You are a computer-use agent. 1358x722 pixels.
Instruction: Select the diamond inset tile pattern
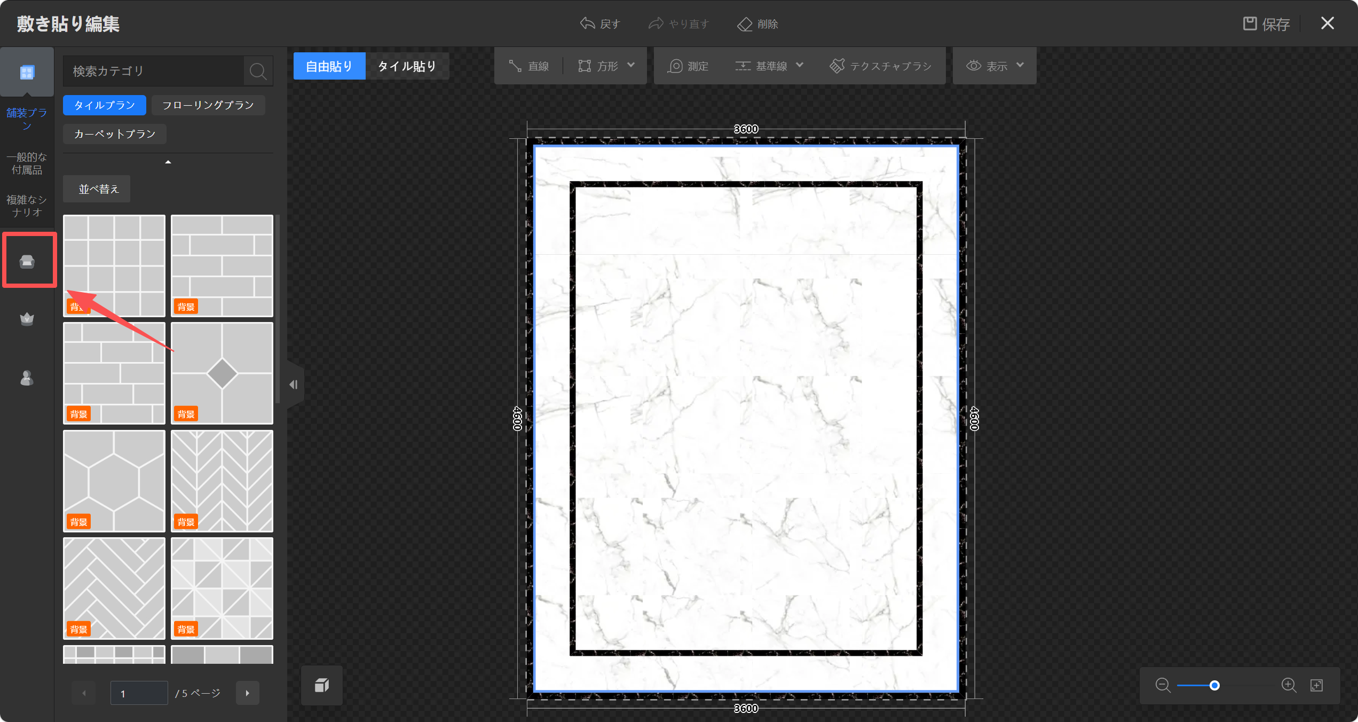[x=222, y=373]
